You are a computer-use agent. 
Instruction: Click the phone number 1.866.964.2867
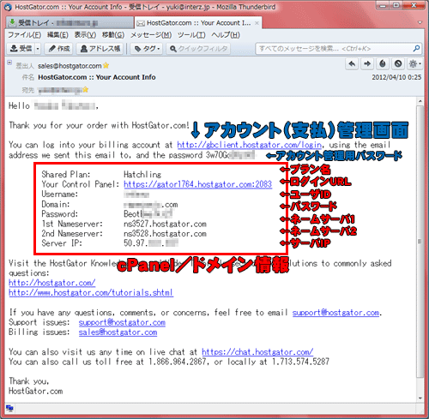(178, 362)
